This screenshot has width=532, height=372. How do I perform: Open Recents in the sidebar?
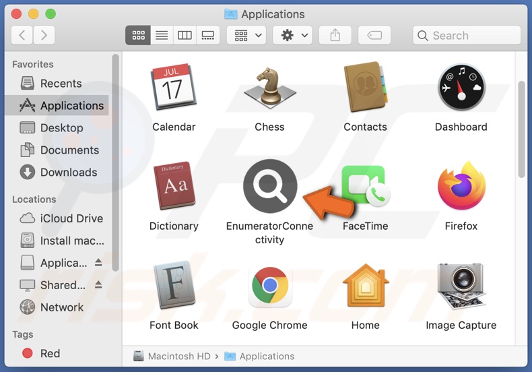pyautogui.click(x=57, y=84)
